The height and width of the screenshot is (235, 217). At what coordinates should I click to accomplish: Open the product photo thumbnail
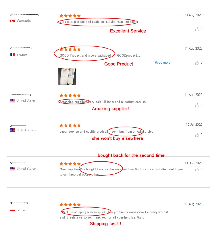[67, 76]
